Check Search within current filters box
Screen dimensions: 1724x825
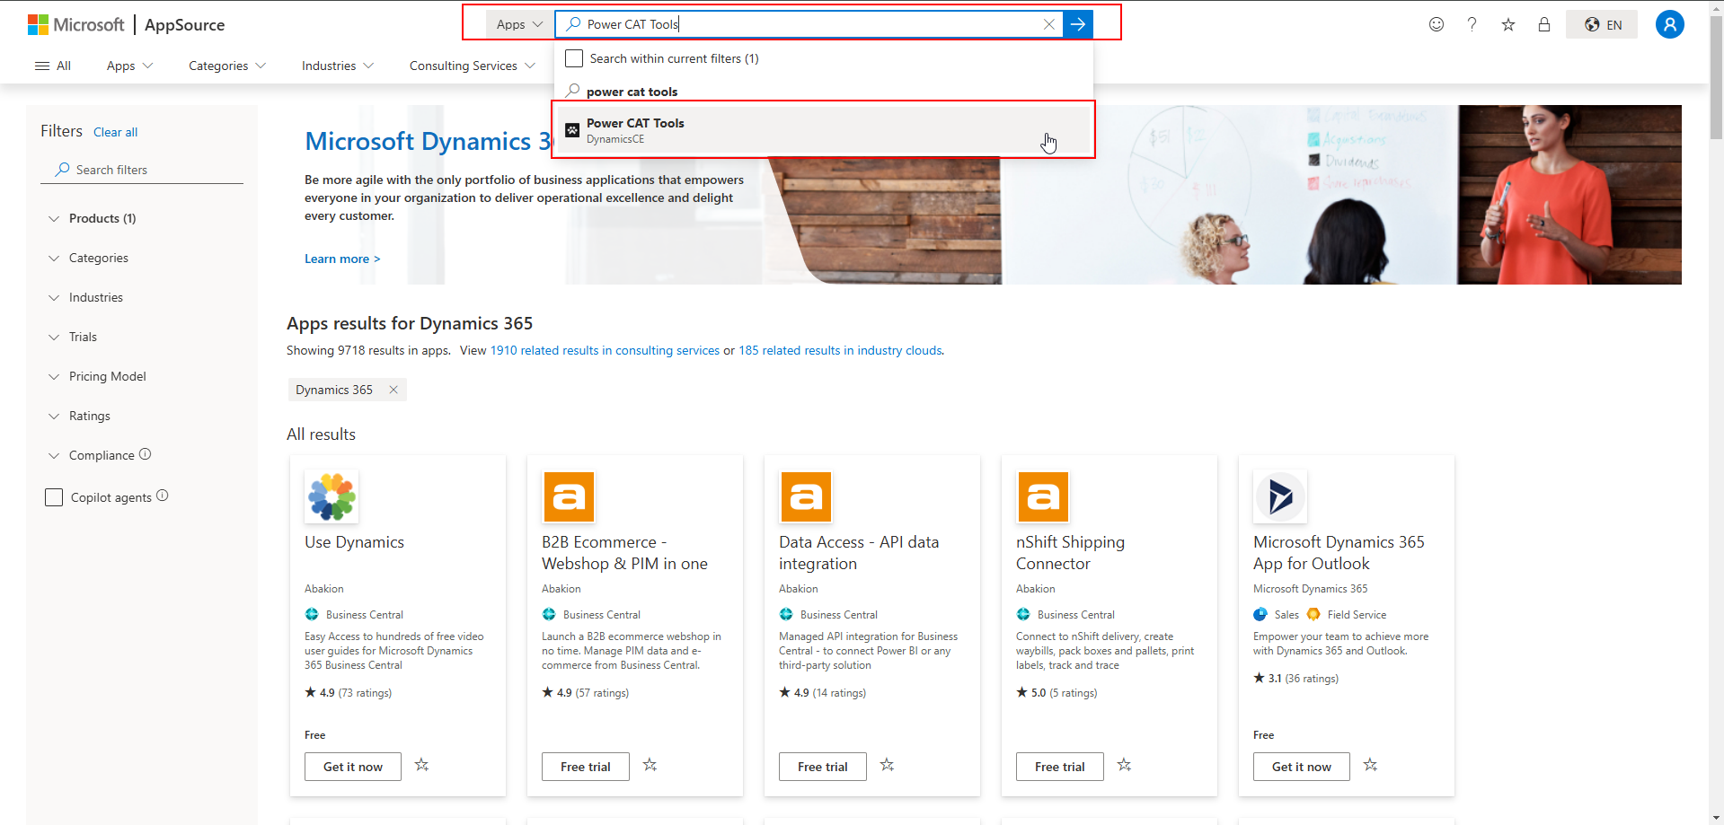tap(574, 58)
